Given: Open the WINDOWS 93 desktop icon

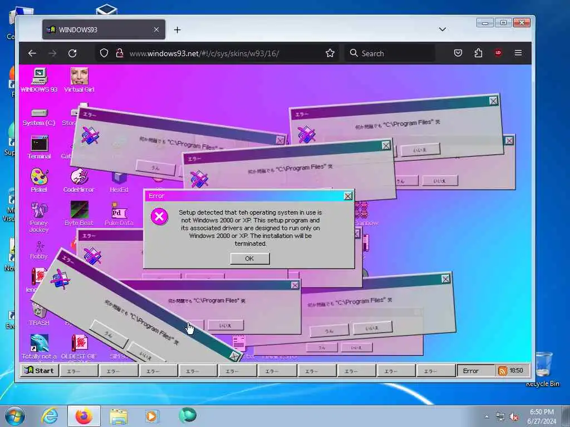Looking at the screenshot, I should tap(39, 80).
